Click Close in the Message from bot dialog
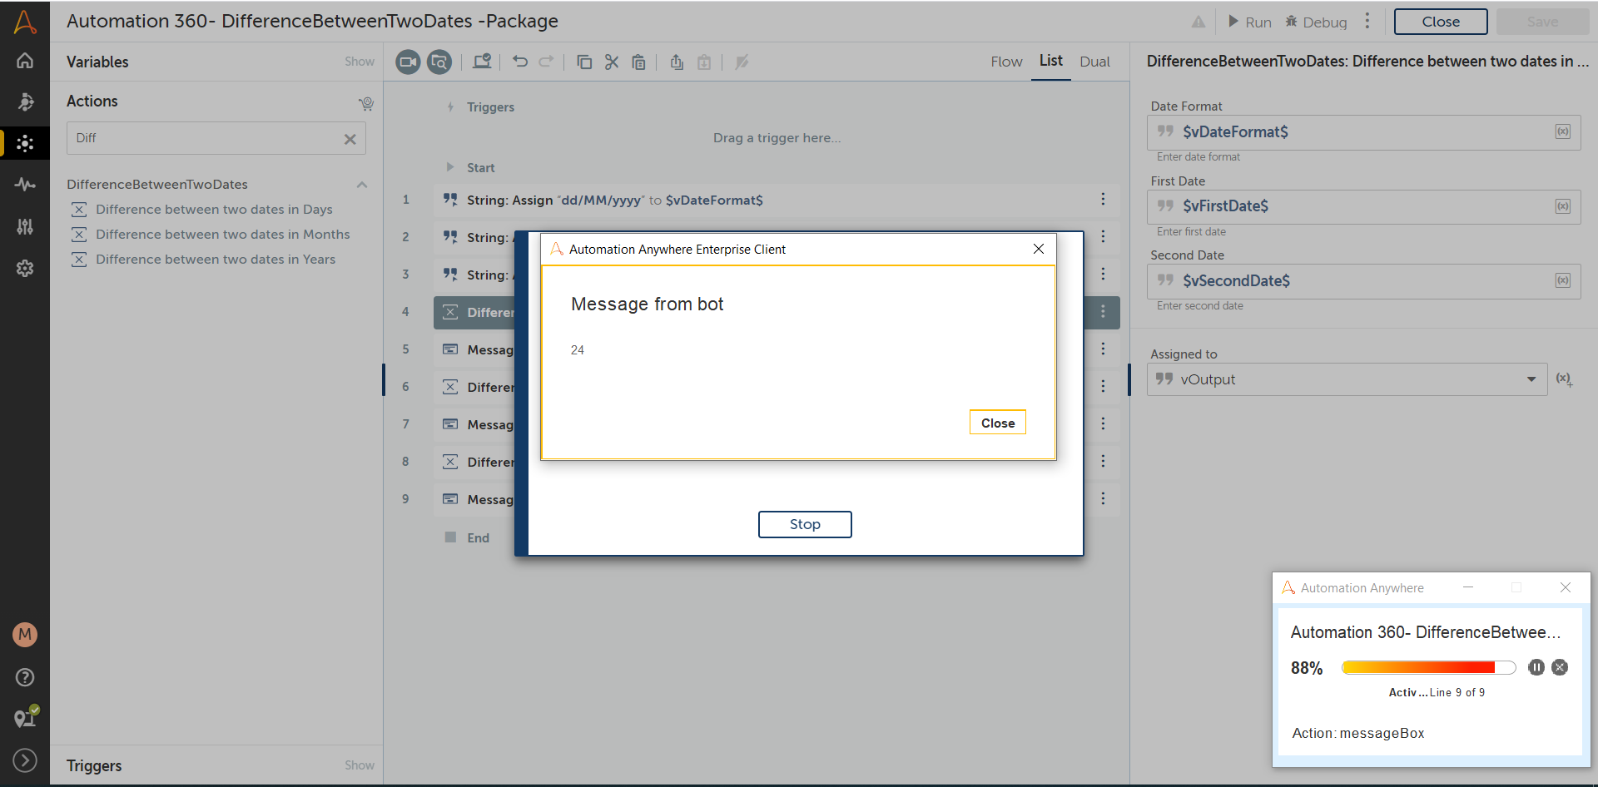This screenshot has height=787, width=1598. coord(998,423)
